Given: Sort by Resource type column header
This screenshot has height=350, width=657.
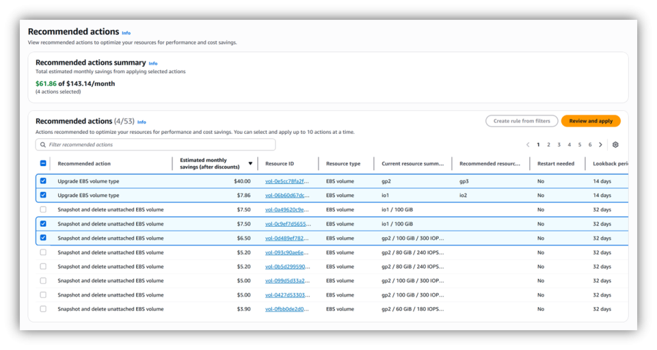Looking at the screenshot, I should click(x=343, y=163).
